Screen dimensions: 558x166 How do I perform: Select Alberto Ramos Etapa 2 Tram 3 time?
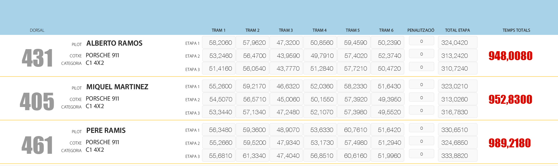pos(287,56)
